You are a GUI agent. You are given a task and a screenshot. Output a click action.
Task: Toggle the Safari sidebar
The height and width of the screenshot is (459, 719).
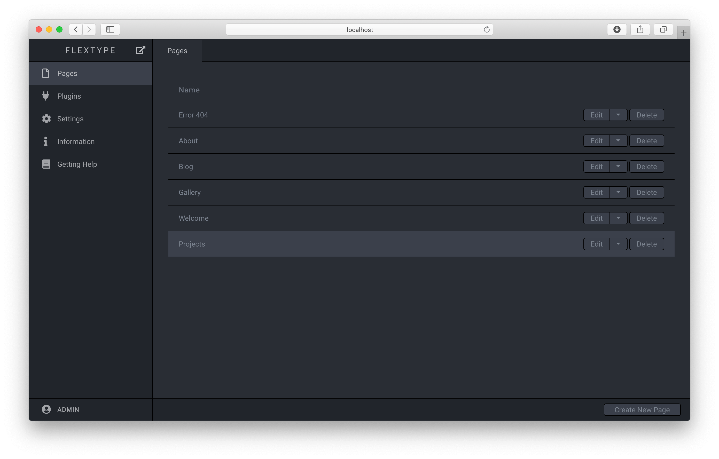point(110,29)
